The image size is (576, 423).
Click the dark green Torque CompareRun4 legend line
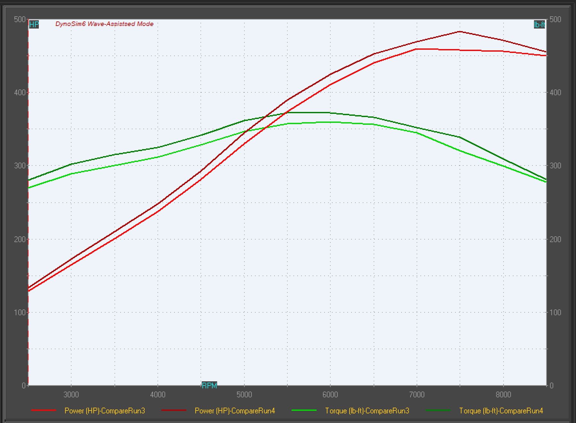[x=438, y=410]
